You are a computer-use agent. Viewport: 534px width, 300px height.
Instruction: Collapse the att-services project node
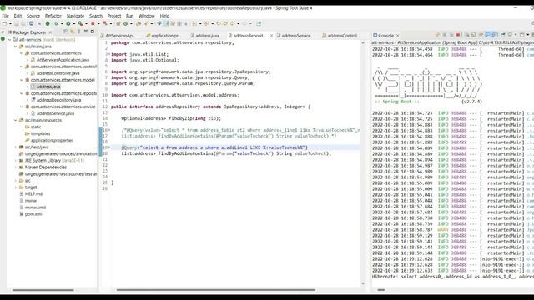coord(9,40)
